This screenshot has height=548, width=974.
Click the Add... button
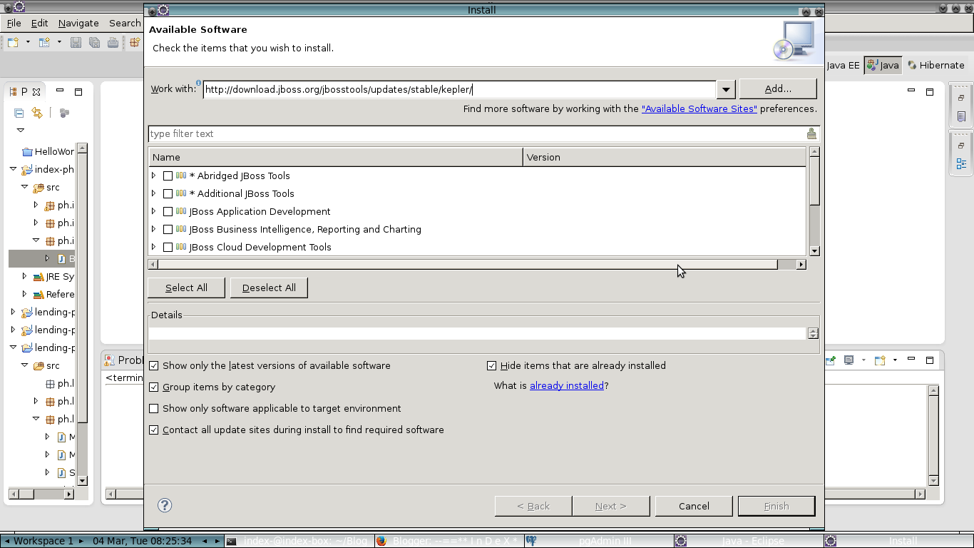click(x=778, y=88)
